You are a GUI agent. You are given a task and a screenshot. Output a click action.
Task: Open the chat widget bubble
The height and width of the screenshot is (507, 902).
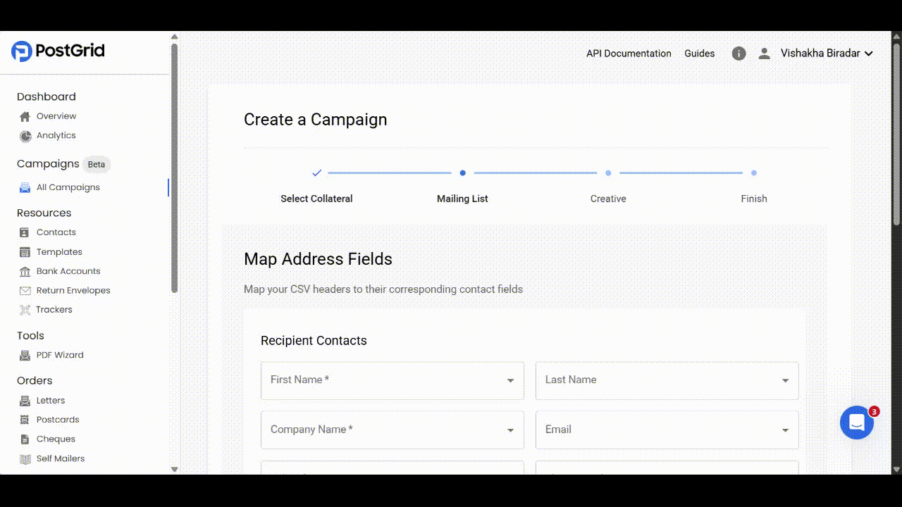(857, 423)
